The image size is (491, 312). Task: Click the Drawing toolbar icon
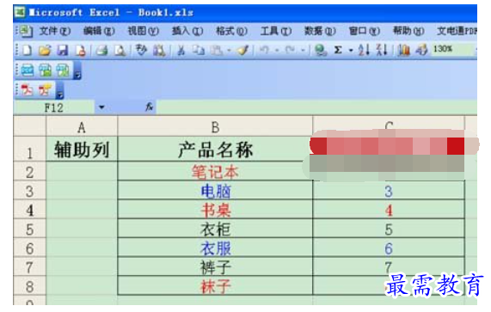pos(421,50)
